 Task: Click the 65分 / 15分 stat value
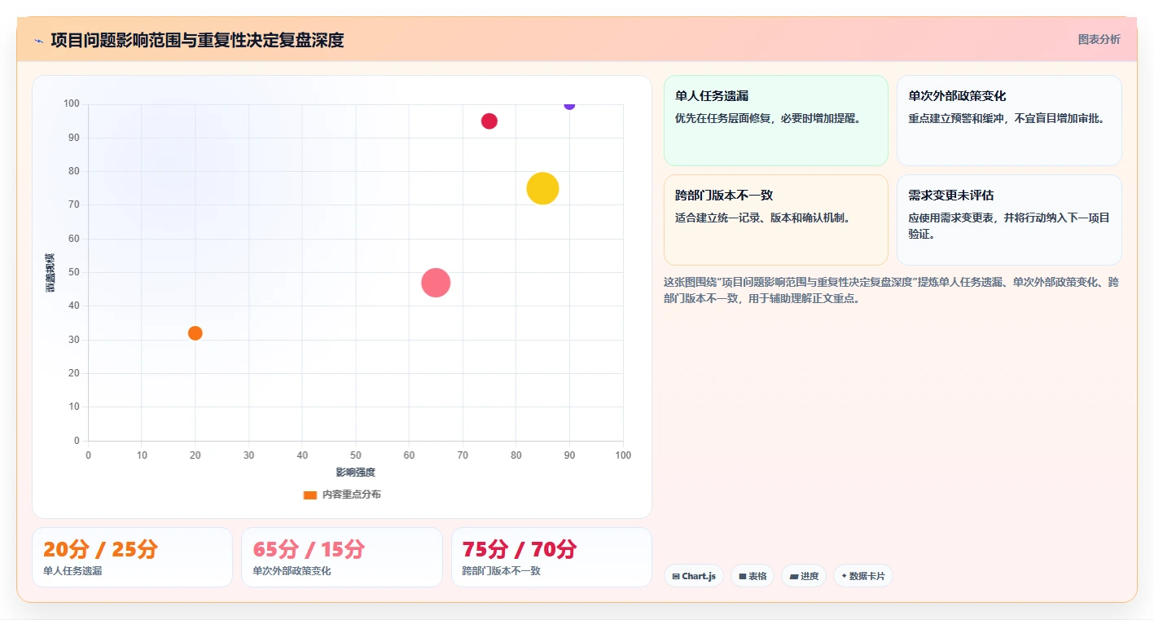pos(309,550)
